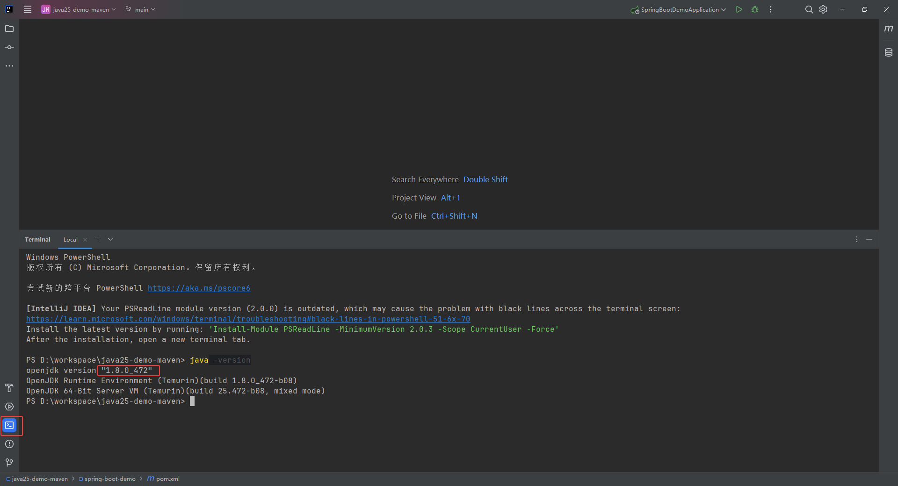
Task: Open the Maven tool window
Action: click(889, 29)
